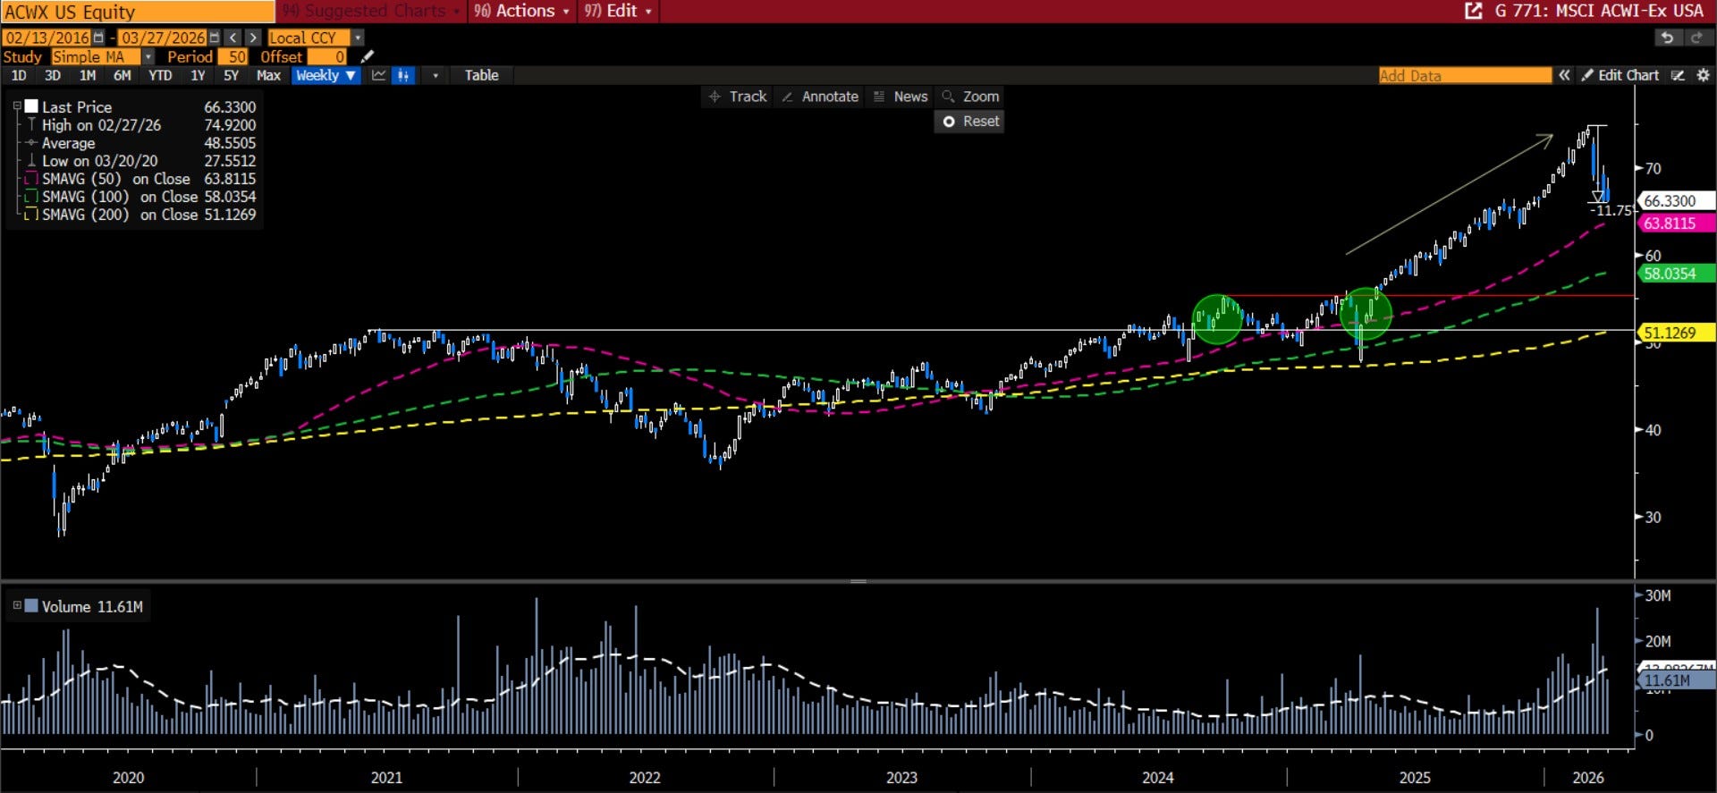Click the SMAVG (50) magenta color swatch
Viewport: 1717px width, 793px height.
pyautogui.click(x=31, y=179)
